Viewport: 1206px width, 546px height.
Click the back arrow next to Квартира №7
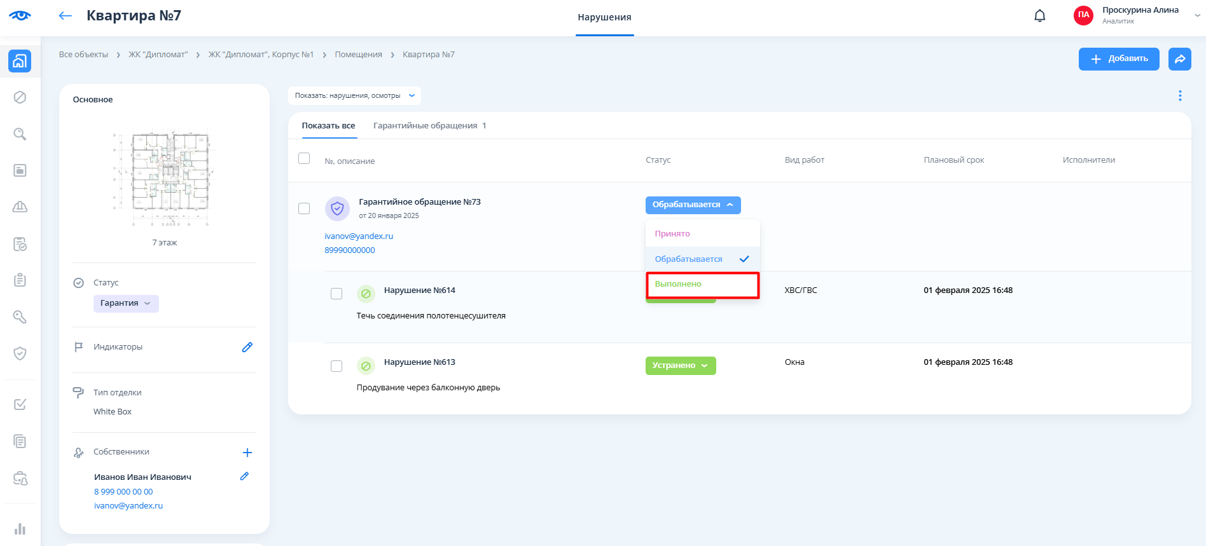pos(65,16)
